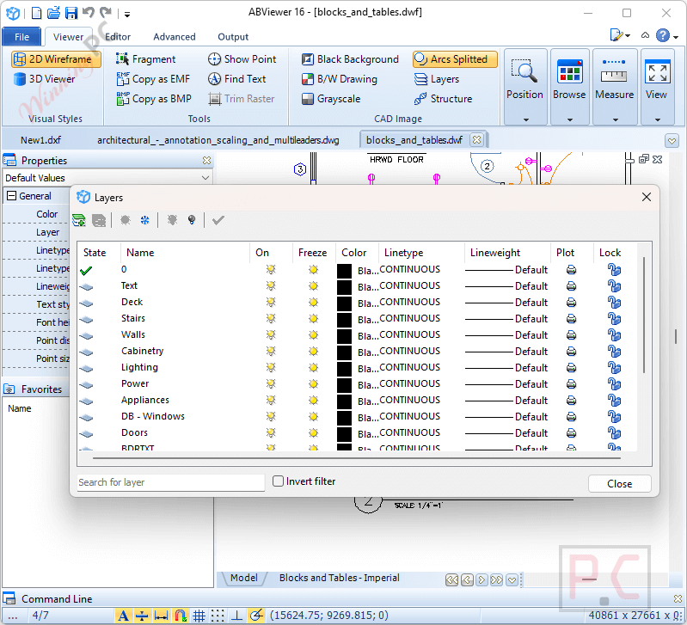The image size is (687, 625).
Task: Switch to the Advanced ribbon tab
Action: tap(175, 37)
